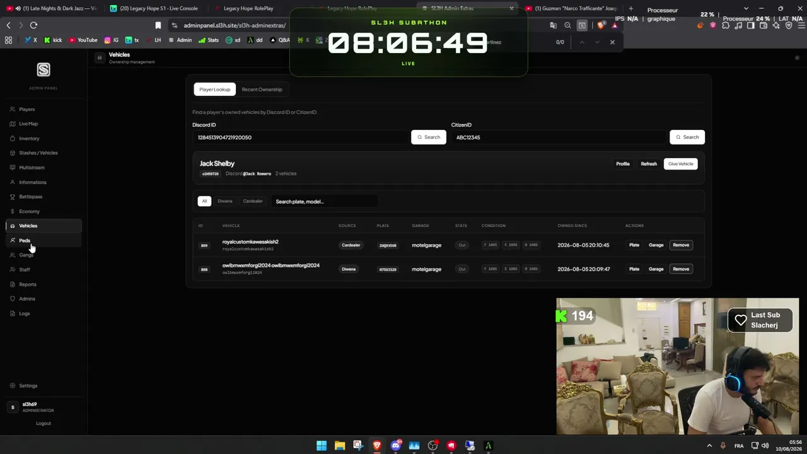The height and width of the screenshot is (454, 807).
Task: Select the All vehicles filter
Action: tap(204, 201)
